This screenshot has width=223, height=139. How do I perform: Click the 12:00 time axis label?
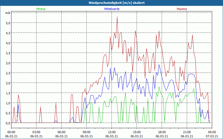pos(112,132)
